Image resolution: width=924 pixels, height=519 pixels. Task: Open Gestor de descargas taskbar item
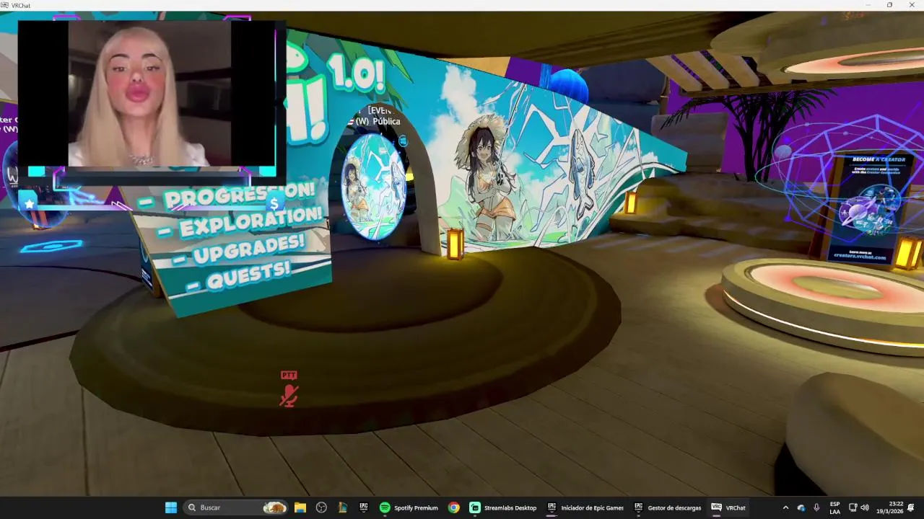pos(668,507)
